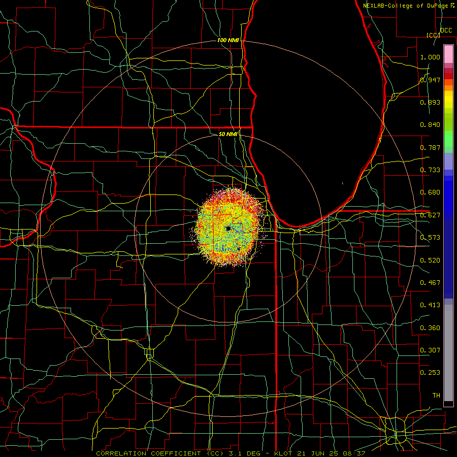Viewport: 457px width, 457px height.
Task: Click the 0.307 scale value
Action: tap(430, 350)
